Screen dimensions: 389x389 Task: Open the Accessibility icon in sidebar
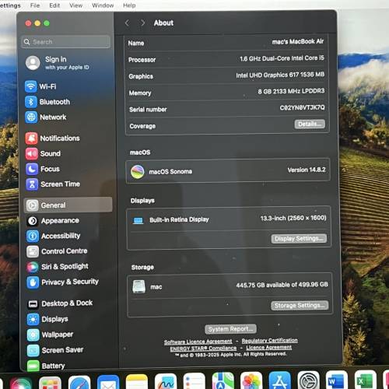click(33, 237)
